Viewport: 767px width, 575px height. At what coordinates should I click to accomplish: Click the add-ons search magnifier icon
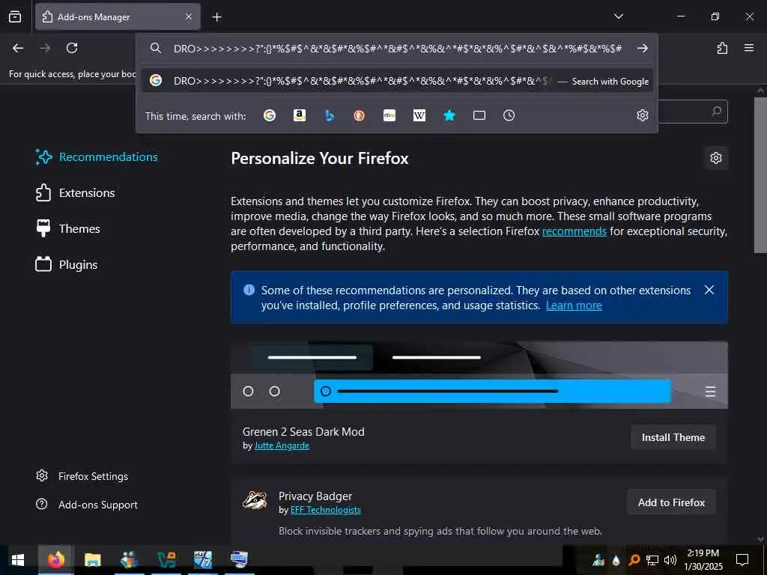716,112
